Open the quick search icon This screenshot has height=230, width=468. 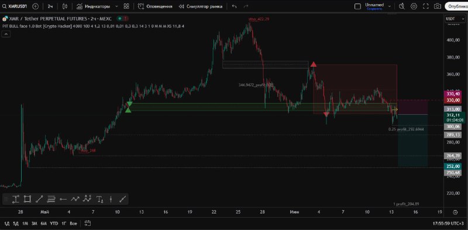(x=402, y=6)
